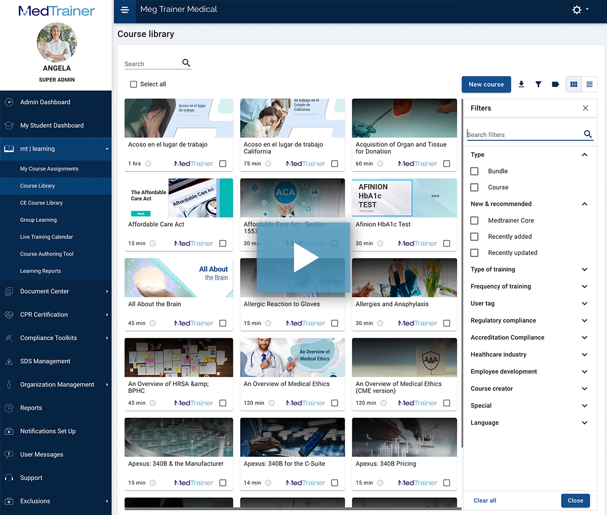This screenshot has width=607, height=515.
Task: Click the User Messages bubble icon
Action: [x=9, y=454]
